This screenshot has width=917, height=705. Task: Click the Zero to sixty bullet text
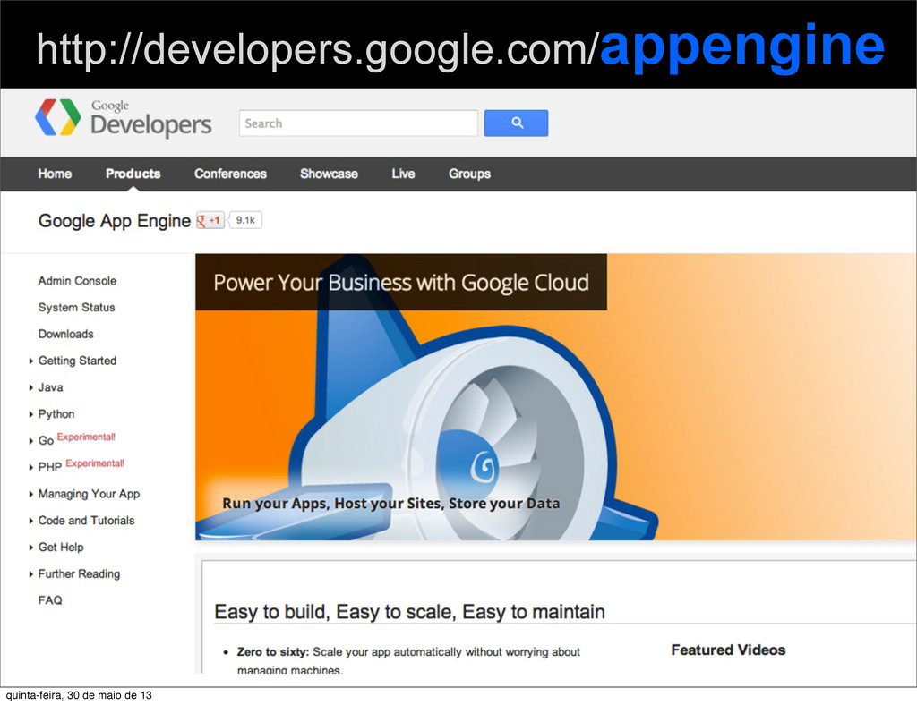[x=408, y=660]
